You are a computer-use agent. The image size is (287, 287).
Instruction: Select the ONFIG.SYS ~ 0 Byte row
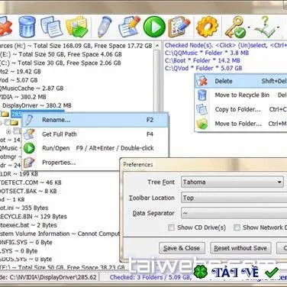(26, 242)
